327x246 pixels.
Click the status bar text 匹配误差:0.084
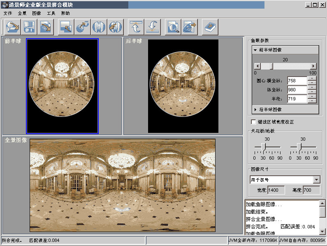pyautogui.click(x=44, y=240)
